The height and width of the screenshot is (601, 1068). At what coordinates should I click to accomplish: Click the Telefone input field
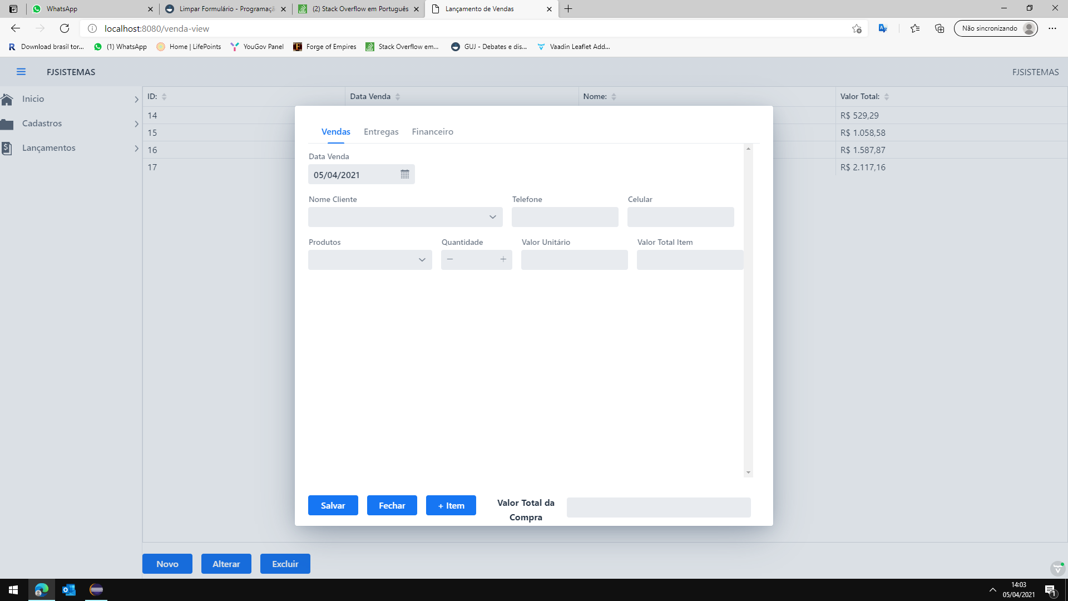tap(565, 217)
